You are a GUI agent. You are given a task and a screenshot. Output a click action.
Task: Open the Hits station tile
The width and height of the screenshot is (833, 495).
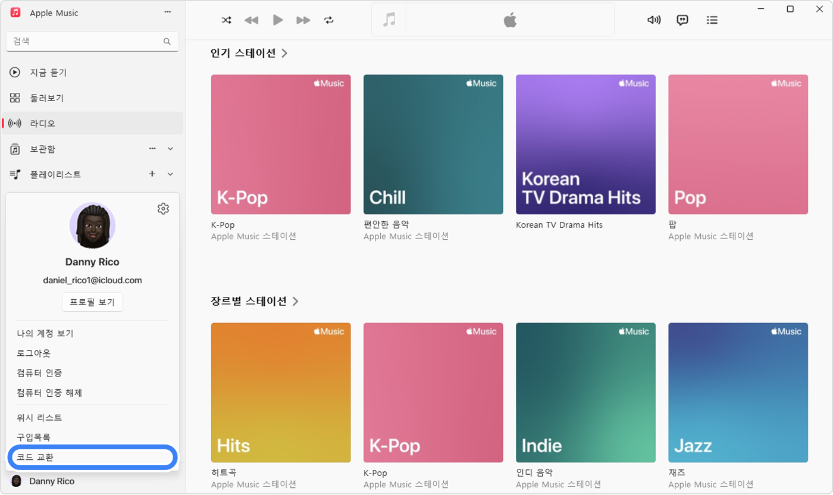tap(281, 393)
